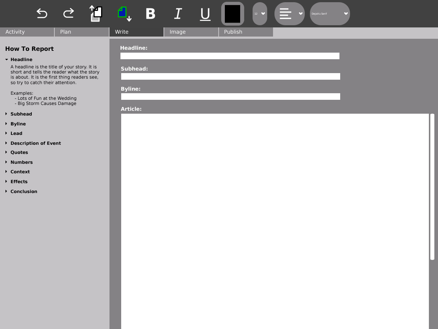Toggle Italic text formatting
Screen dimensions: 438x329
[x=178, y=14]
